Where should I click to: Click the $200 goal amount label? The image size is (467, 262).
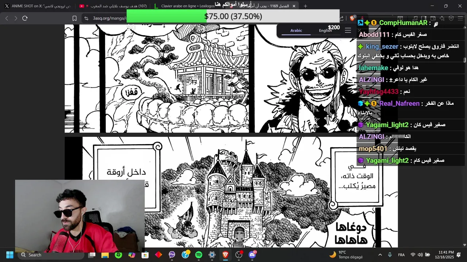click(x=334, y=27)
